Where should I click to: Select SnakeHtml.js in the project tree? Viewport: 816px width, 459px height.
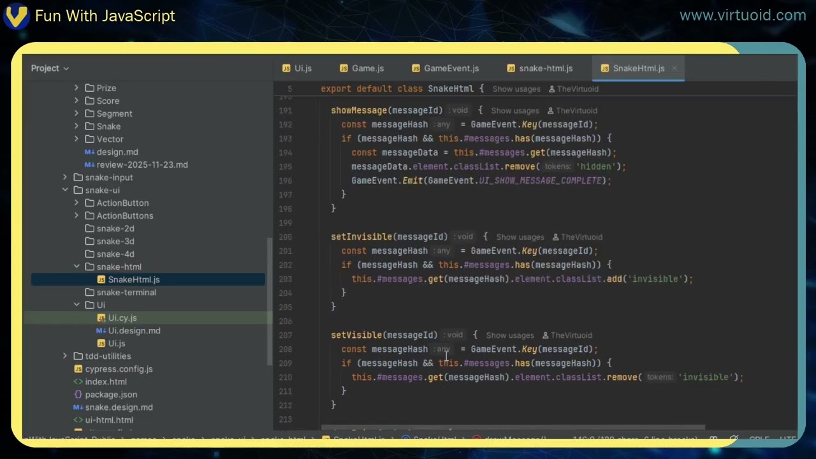[x=134, y=279]
